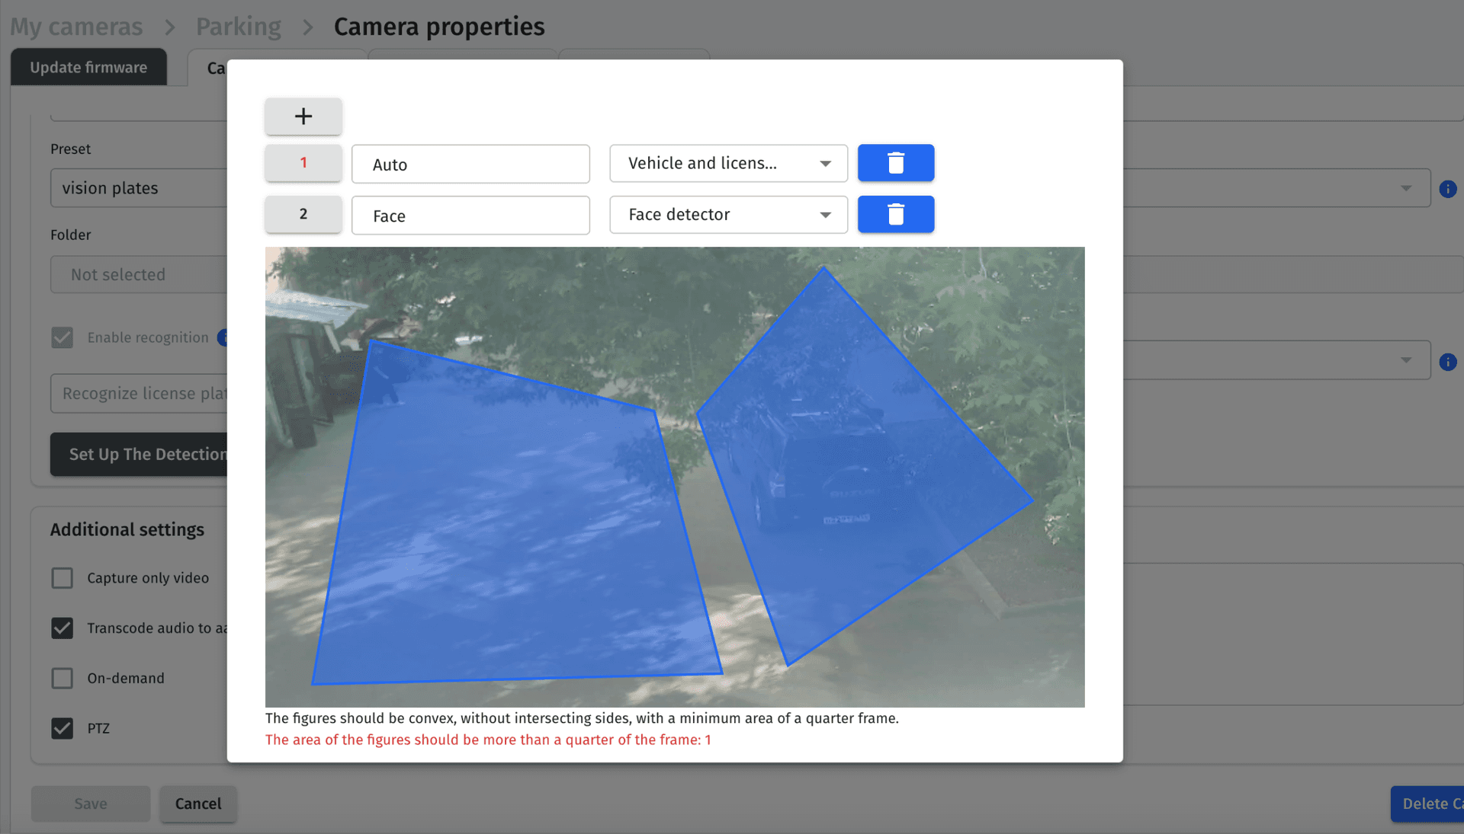The height and width of the screenshot is (834, 1464).
Task: Select zone number 1 button
Action: [x=303, y=163]
